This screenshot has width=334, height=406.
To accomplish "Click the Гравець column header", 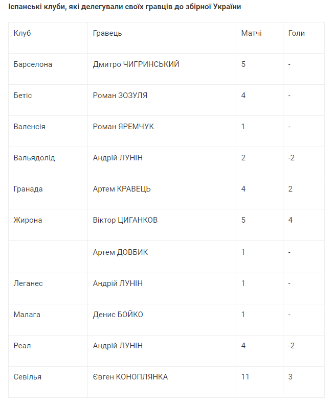I will (x=107, y=33).
